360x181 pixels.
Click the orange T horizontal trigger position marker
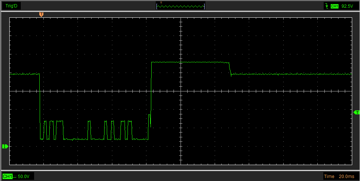tap(41, 15)
